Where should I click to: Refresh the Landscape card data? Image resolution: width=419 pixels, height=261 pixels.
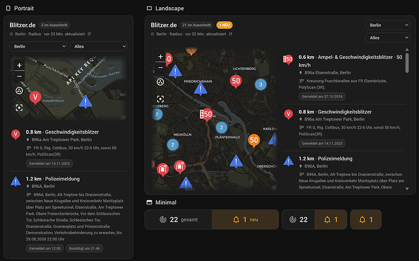[230, 34]
